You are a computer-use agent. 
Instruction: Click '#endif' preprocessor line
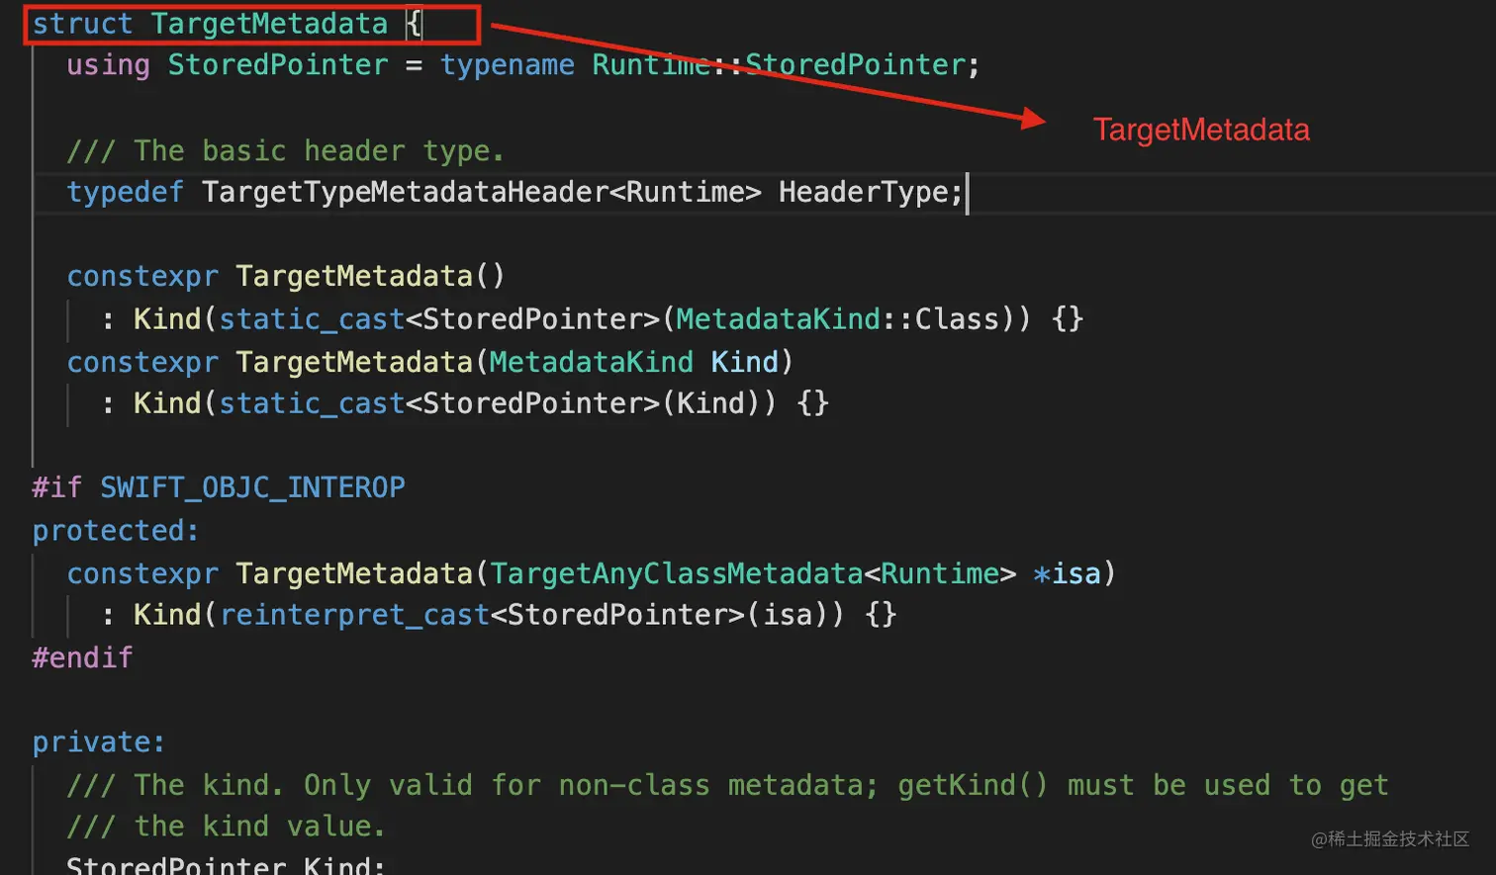[x=82, y=657]
